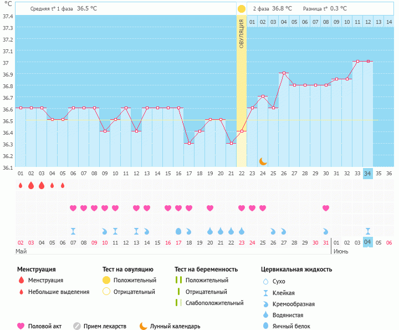Click the temperature point at 37.0 on day 33
Viewport: 399px width, 330px height.
[x=357, y=61]
